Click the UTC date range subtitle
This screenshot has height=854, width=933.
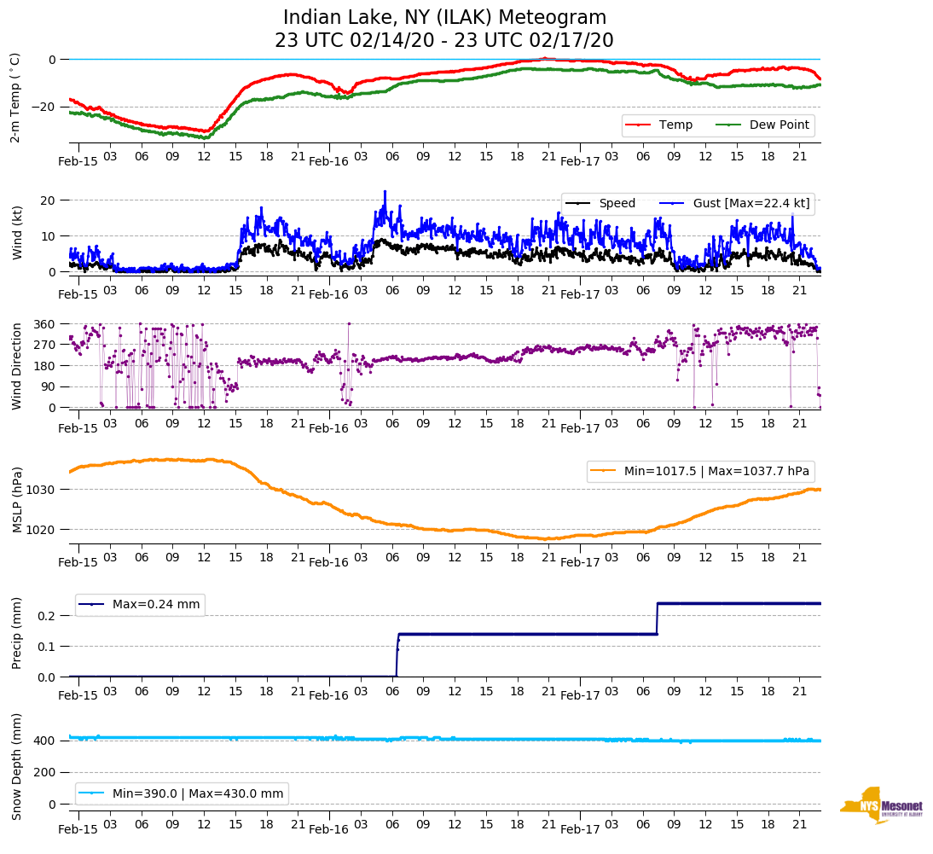444,41
